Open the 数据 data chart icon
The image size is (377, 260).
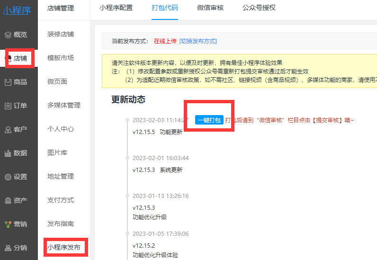tap(8, 153)
